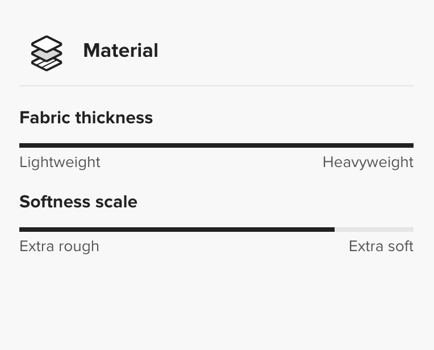The height and width of the screenshot is (350, 434).
Task: Click where the Softness bar fill ends
Action: (334, 230)
